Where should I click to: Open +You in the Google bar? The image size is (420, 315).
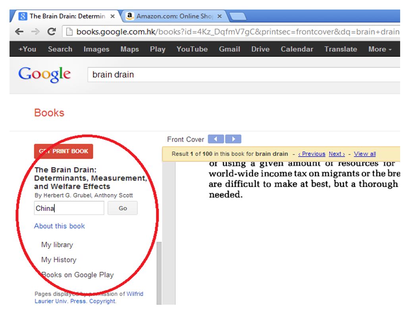point(27,49)
